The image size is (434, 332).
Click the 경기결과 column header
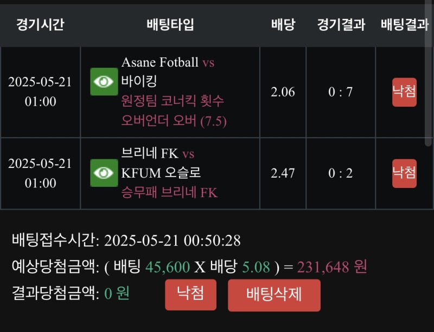[341, 25]
